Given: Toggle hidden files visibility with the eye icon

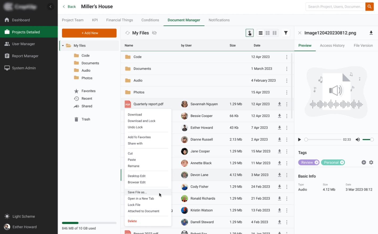Looking at the screenshot, I should [154, 33].
